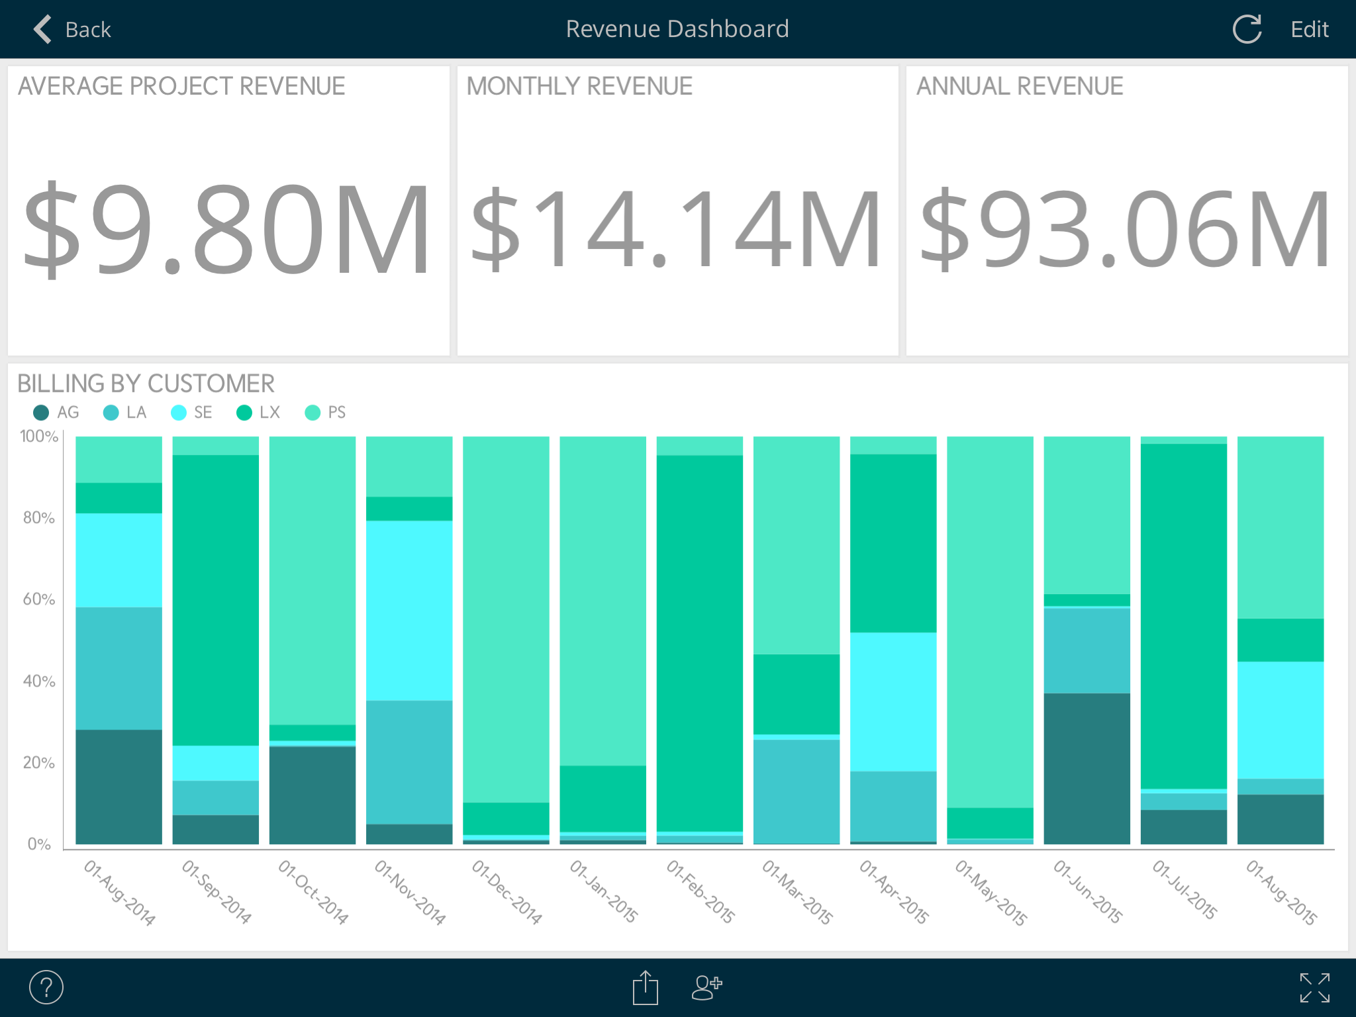Image resolution: width=1356 pixels, height=1017 pixels.
Task: Open the help question mark icon
Action: [x=46, y=987]
